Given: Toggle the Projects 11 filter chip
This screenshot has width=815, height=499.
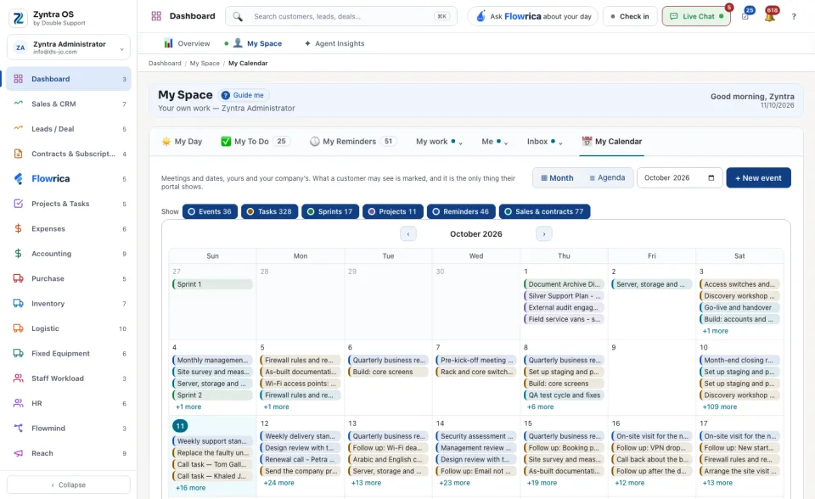Looking at the screenshot, I should 393,211.
